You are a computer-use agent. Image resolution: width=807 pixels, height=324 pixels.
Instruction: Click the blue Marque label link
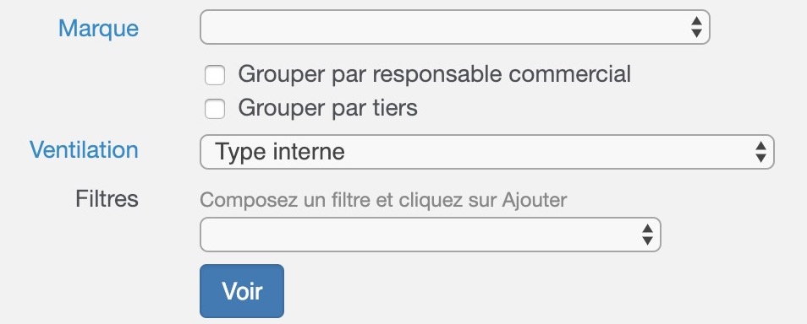(x=98, y=28)
